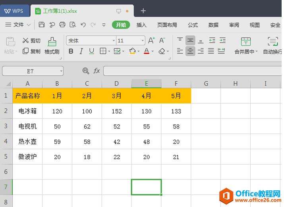The height and width of the screenshot is (207, 284).
Task: Click the Insert Function fx icon
Action: coord(97,71)
